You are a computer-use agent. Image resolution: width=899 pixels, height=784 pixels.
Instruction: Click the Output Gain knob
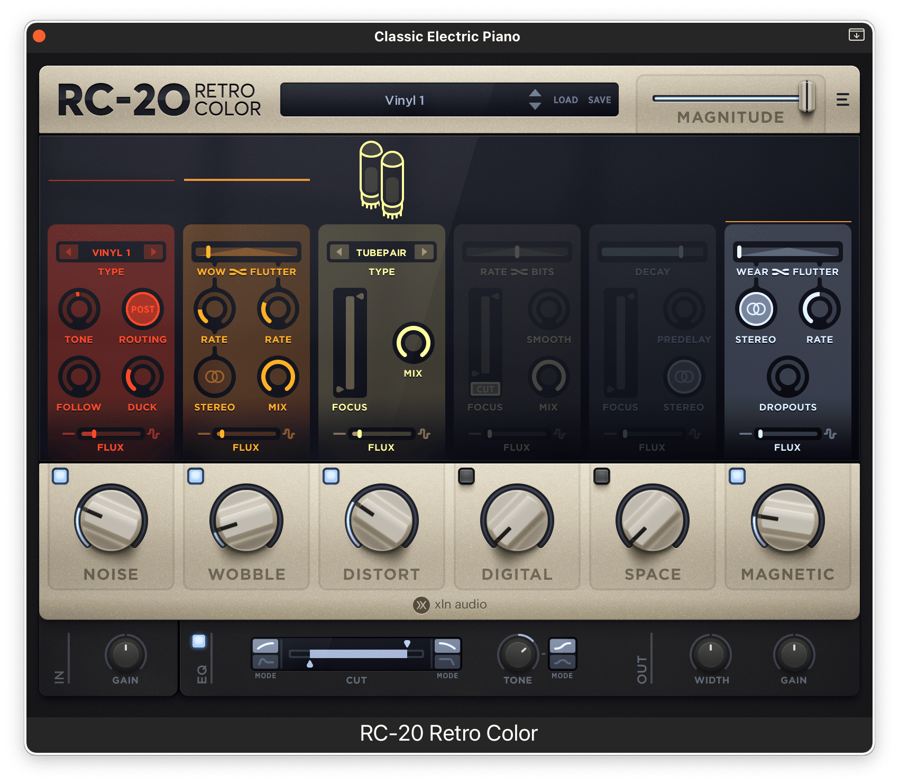pos(794,654)
